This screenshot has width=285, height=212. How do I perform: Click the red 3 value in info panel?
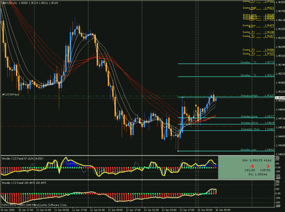(268, 166)
